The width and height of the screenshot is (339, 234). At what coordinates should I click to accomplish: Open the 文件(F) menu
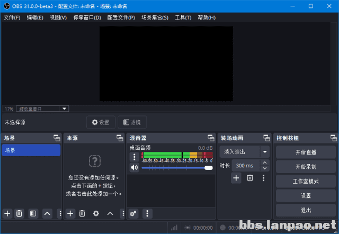tap(12, 17)
